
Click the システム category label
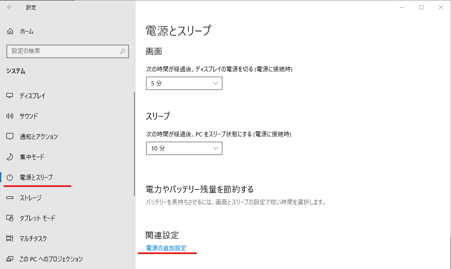[16, 71]
